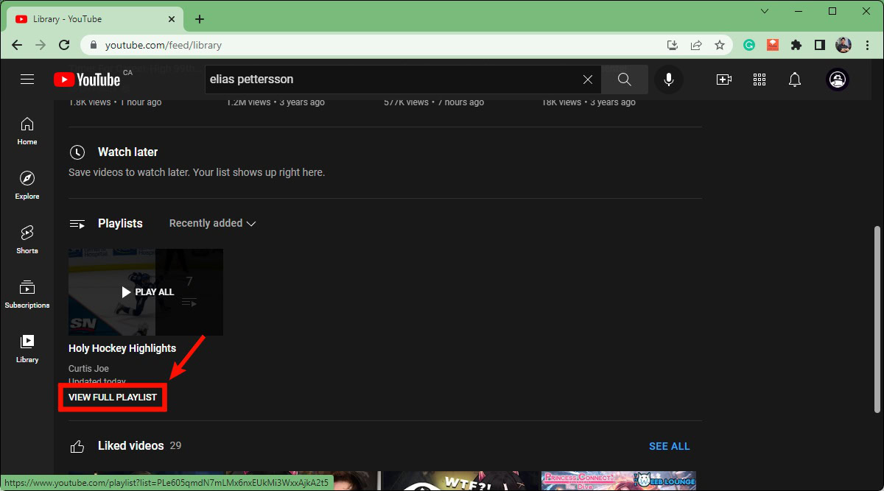The image size is (884, 491).
Task: Open Subscriptions in the sidebar
Action: [x=27, y=294]
